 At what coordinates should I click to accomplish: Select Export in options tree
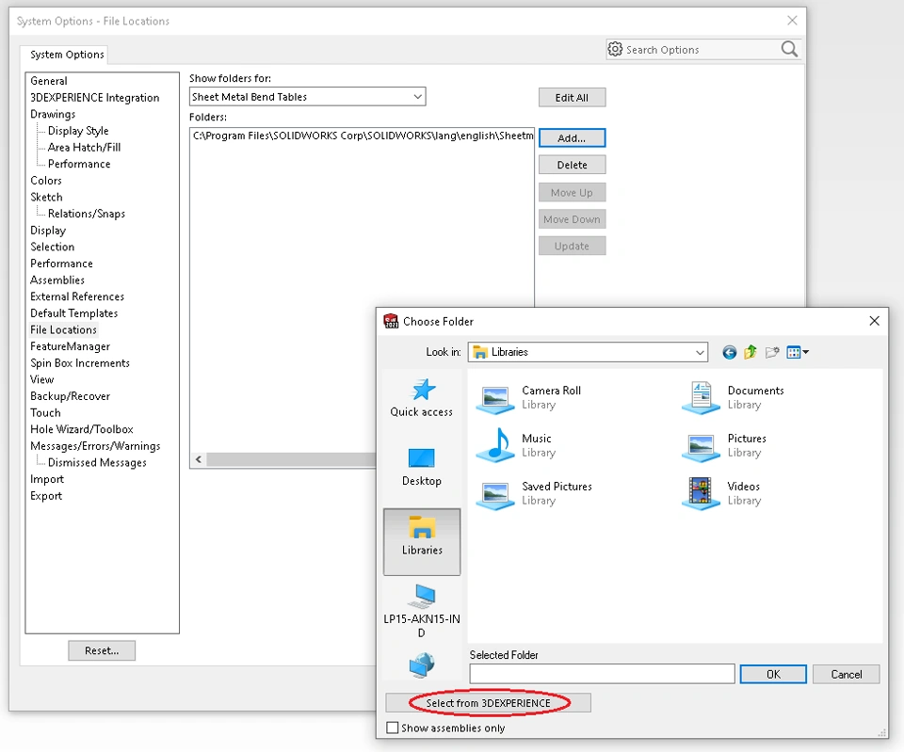pos(46,496)
